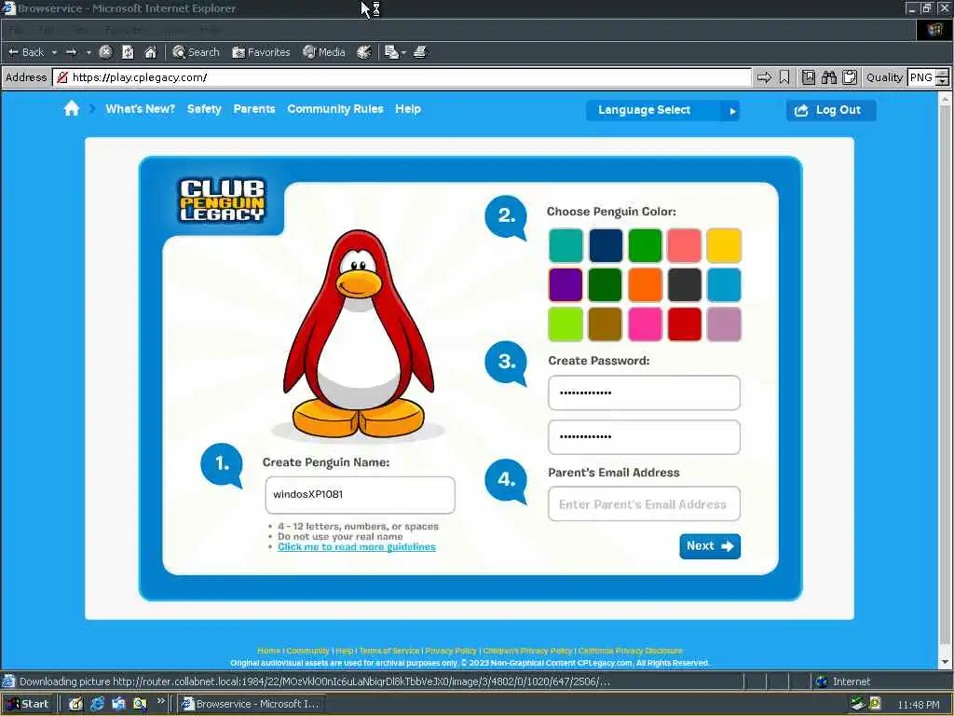
Task: Click the Quality stepper down arrow
Action: (x=943, y=82)
